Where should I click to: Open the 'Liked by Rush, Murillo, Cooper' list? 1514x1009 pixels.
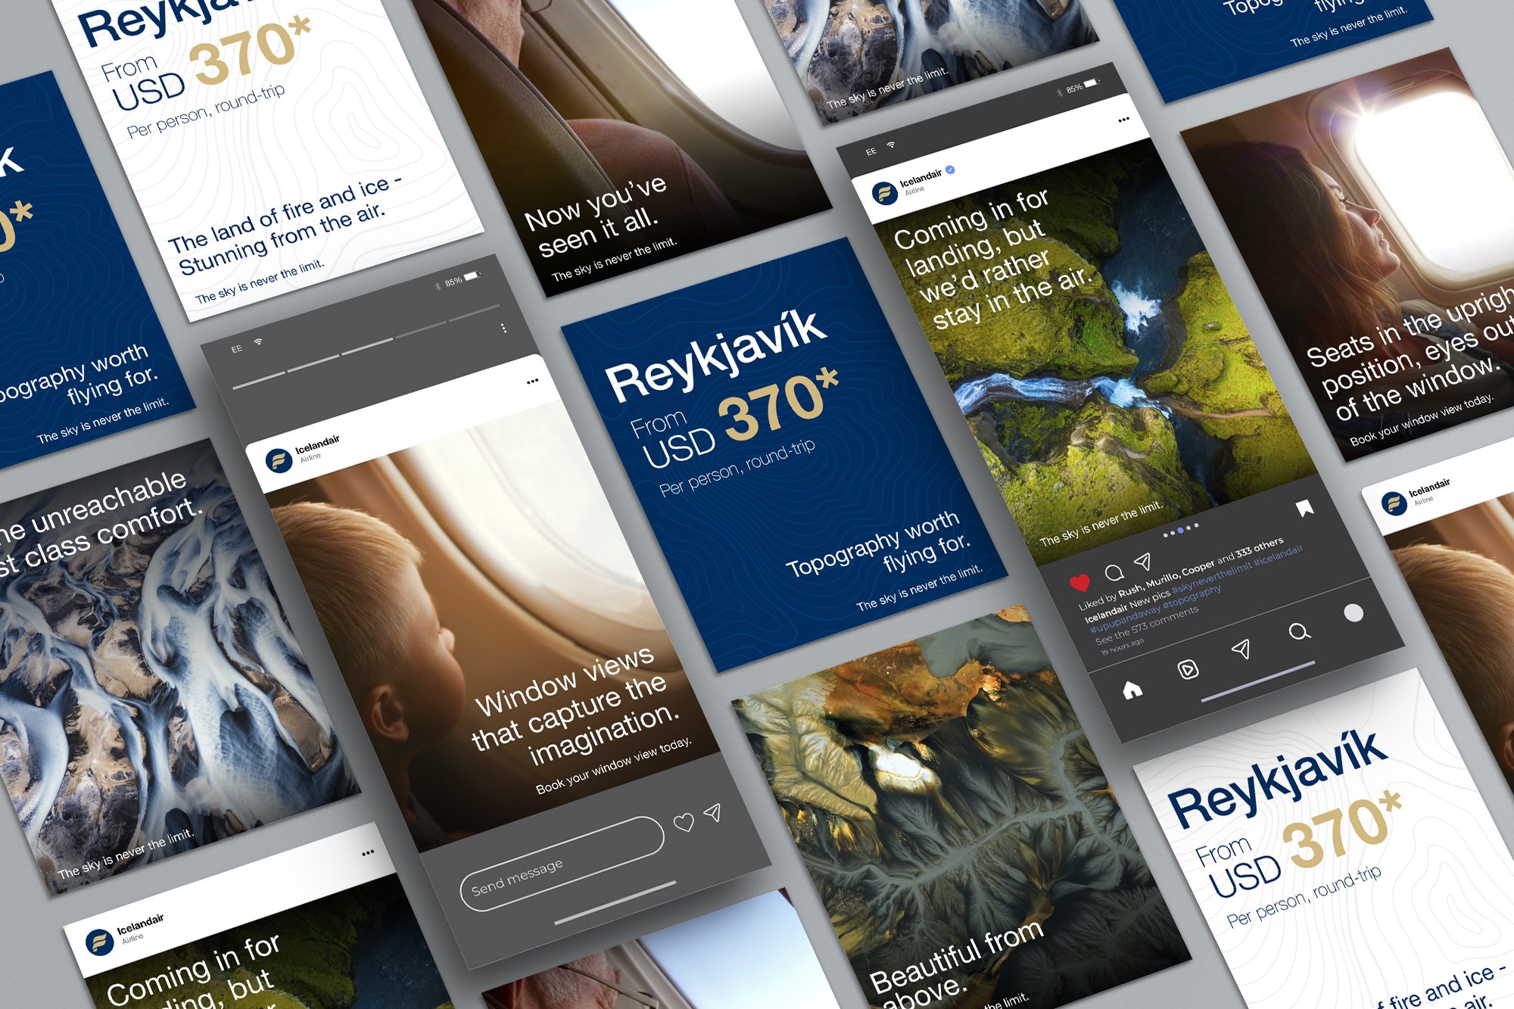click(x=1181, y=575)
